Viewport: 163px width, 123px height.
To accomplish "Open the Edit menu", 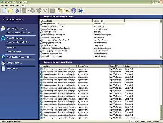I will 7,5.
